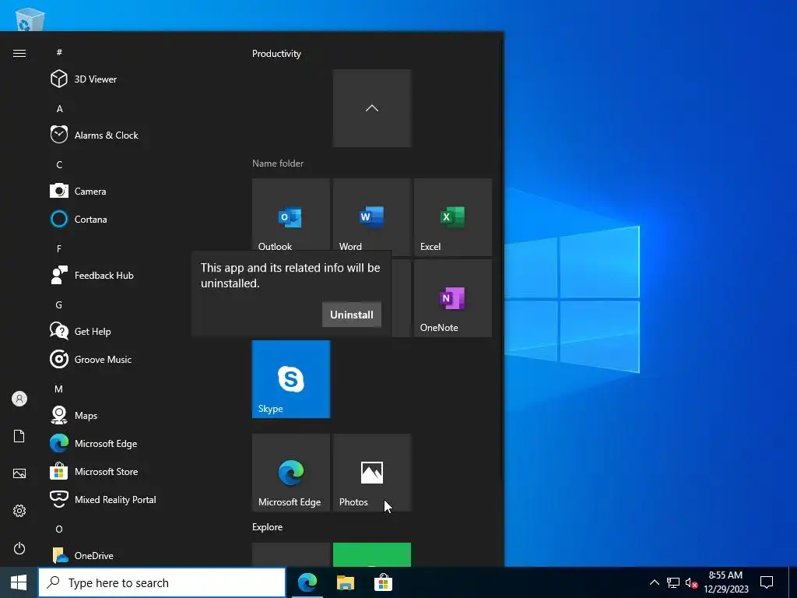
Task: Click the muted volume tray icon
Action: 691,582
